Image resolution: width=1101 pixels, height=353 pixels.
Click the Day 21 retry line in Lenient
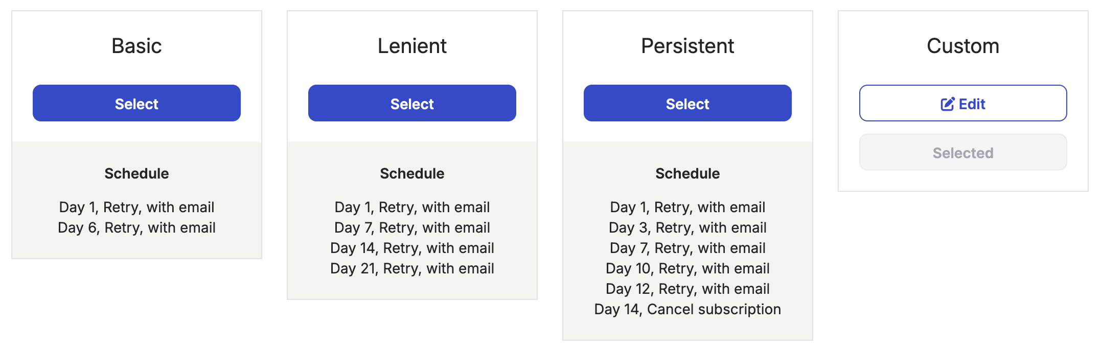click(412, 268)
